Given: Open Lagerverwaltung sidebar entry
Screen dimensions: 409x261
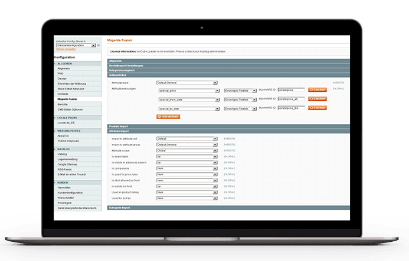Looking at the screenshot, I should (68, 160).
